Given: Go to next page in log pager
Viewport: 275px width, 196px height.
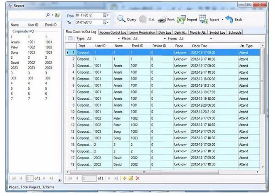Looking at the screenshot, I should click(x=109, y=178).
